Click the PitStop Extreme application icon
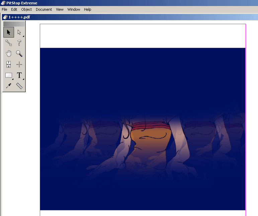This screenshot has width=258, height=216. pyautogui.click(x=3, y=3)
